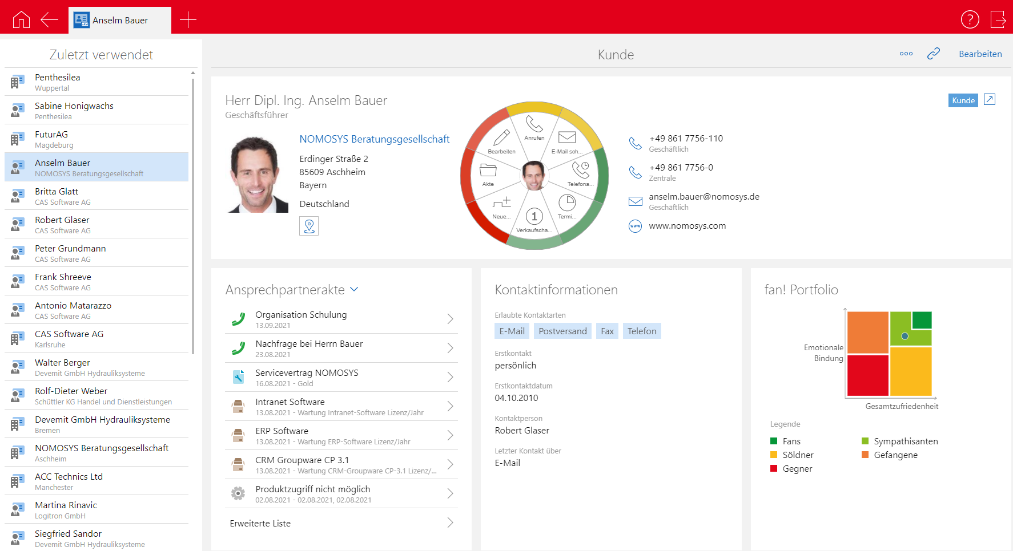Click the link chain icon

click(x=934, y=54)
